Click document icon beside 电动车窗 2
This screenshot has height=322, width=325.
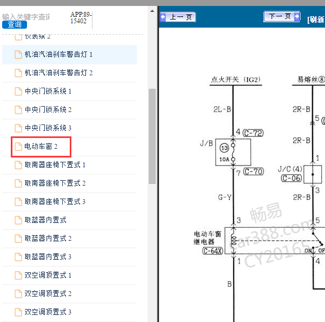[x=18, y=147]
